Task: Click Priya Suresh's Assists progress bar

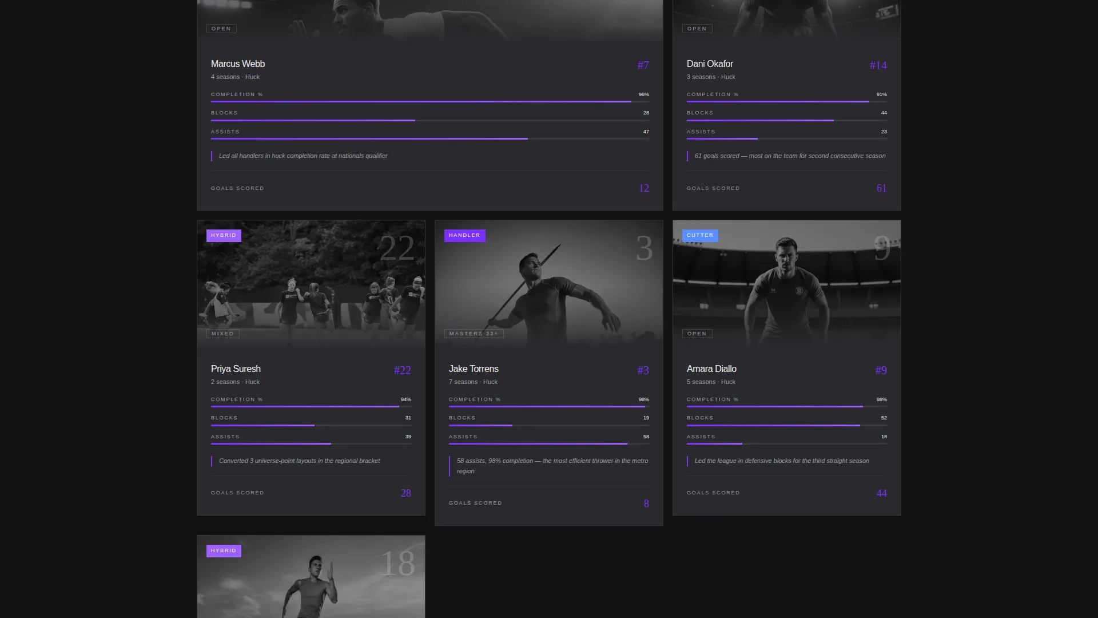Action: pyautogui.click(x=311, y=443)
